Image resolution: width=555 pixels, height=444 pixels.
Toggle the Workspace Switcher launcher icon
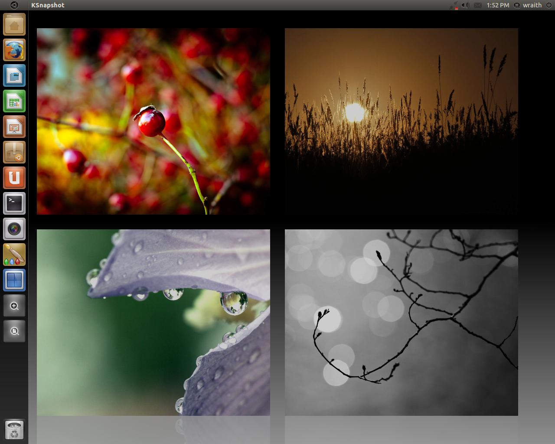coord(14,280)
